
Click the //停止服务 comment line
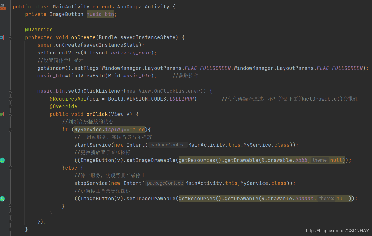pos(110,176)
